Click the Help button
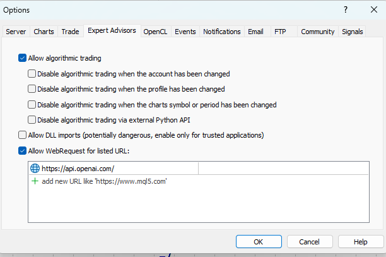This screenshot has height=257, width=386. 360,242
